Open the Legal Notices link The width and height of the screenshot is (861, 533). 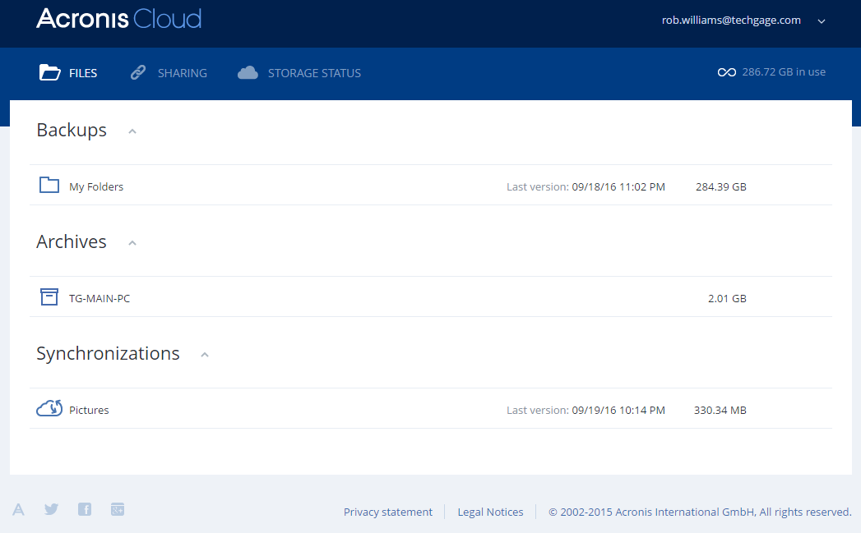click(x=490, y=512)
